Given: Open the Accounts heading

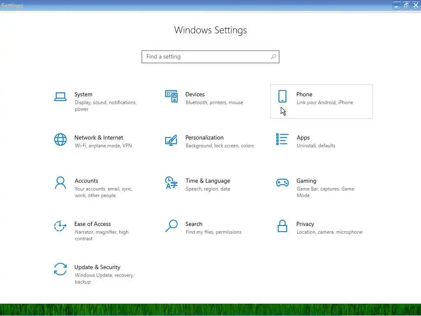Looking at the screenshot, I should (x=86, y=181).
